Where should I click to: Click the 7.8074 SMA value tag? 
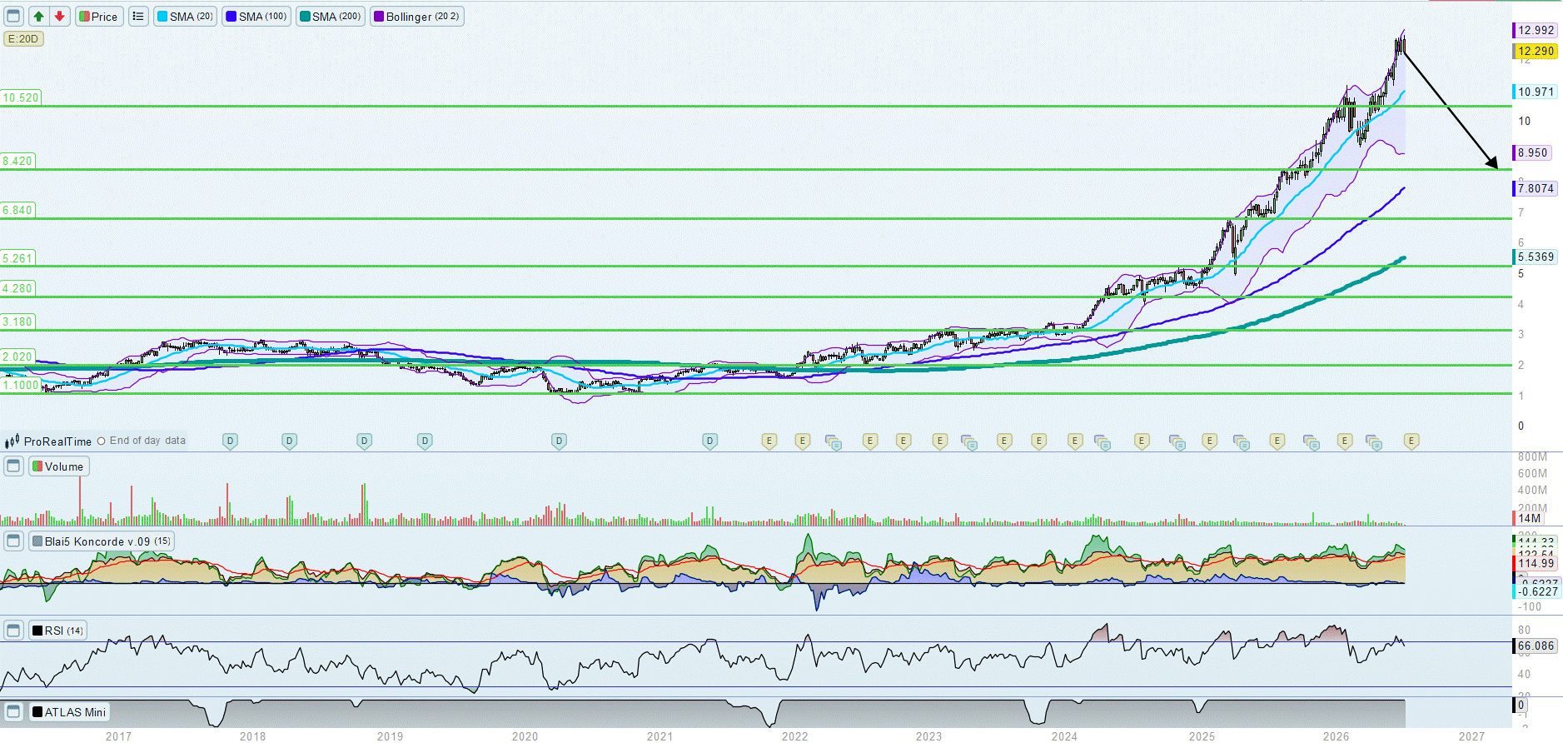point(1535,188)
